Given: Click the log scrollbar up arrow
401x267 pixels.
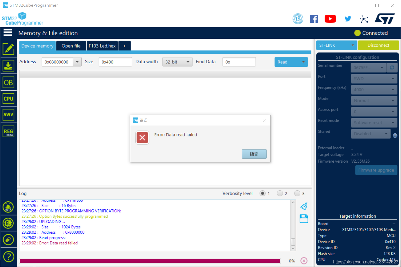Looking at the screenshot, I should [x=293, y=202].
